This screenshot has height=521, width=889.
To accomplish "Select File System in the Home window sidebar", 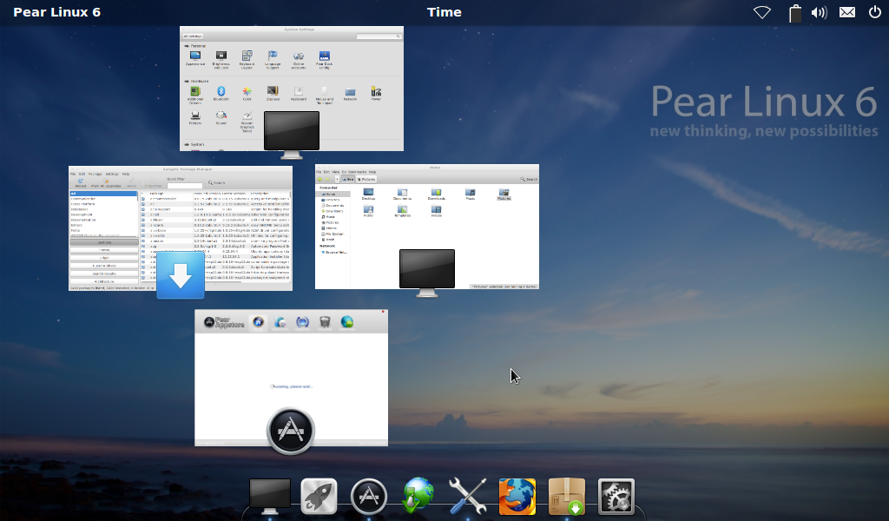I will click(x=333, y=234).
